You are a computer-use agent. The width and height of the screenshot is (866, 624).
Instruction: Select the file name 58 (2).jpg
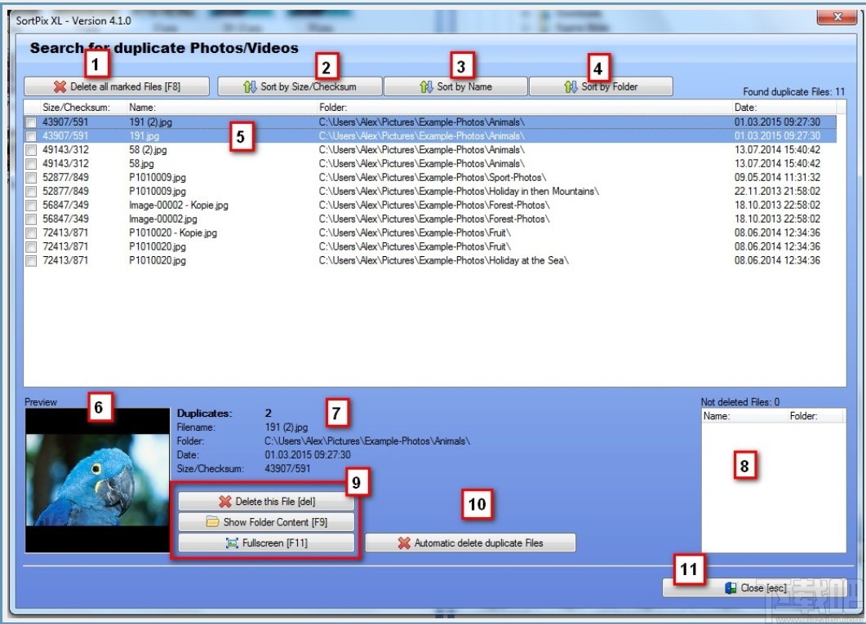coord(148,150)
